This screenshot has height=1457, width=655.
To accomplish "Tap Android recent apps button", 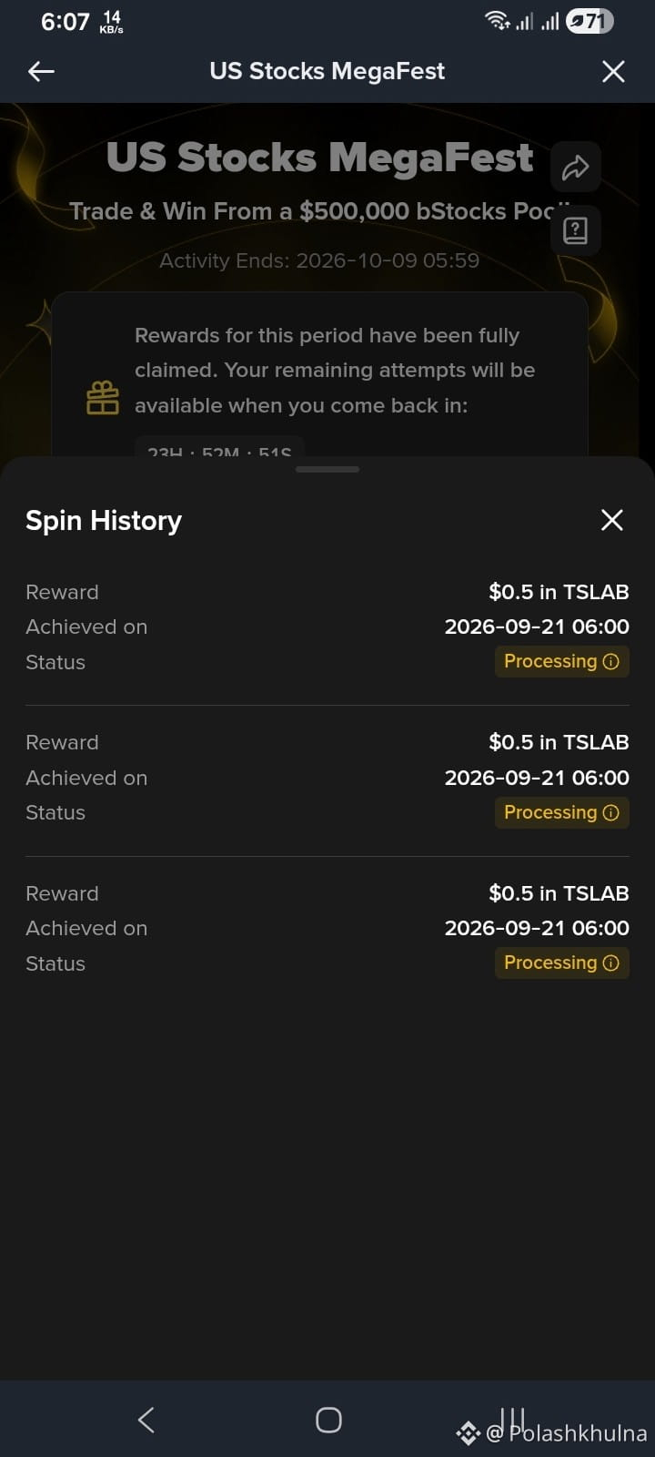I will click(511, 1419).
